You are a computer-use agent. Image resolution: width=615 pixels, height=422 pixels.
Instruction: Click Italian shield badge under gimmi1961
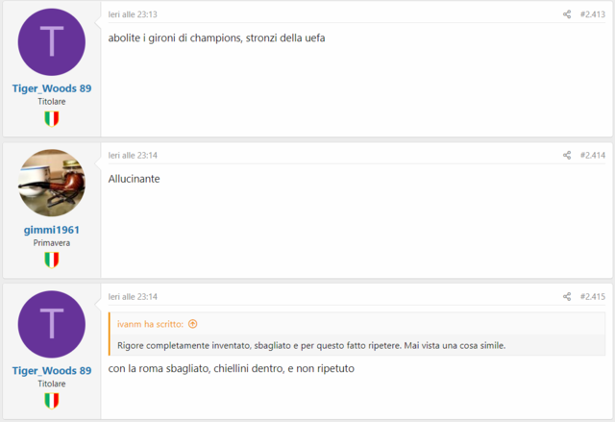tap(51, 260)
